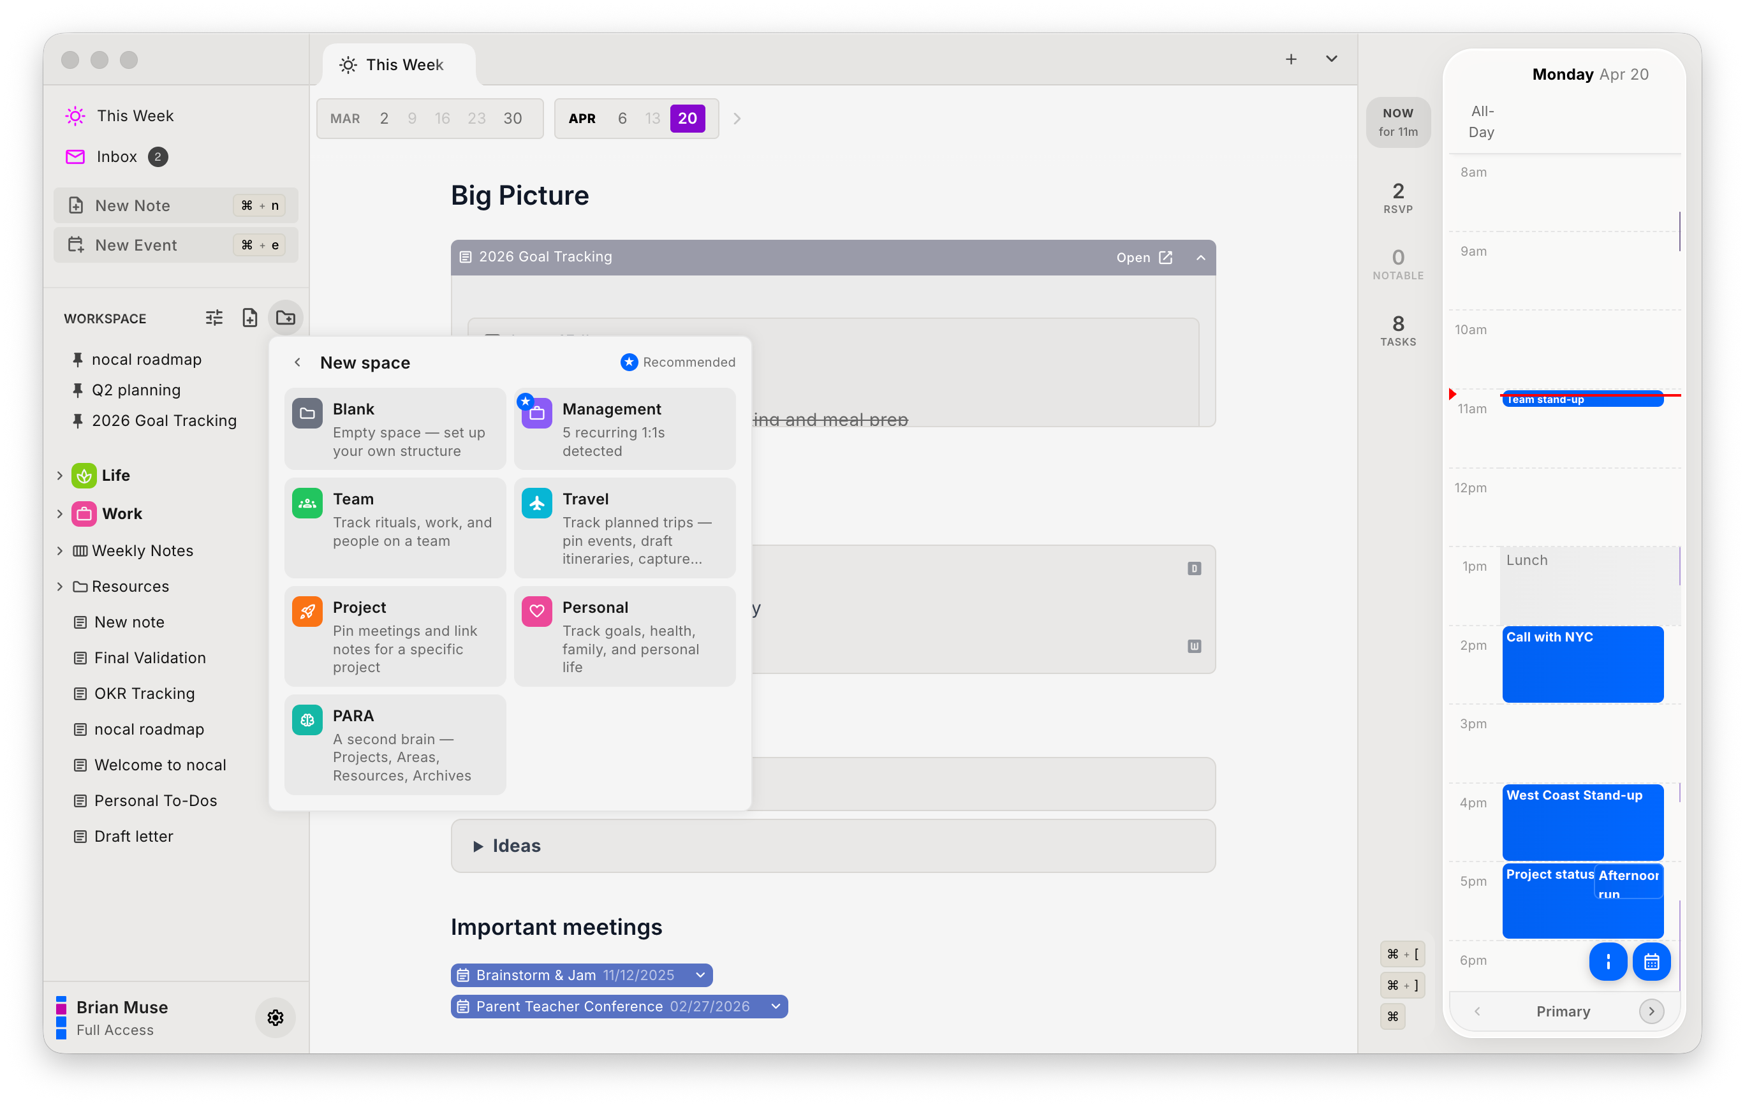
Task: Pick the Team space template
Action: pyautogui.click(x=395, y=527)
